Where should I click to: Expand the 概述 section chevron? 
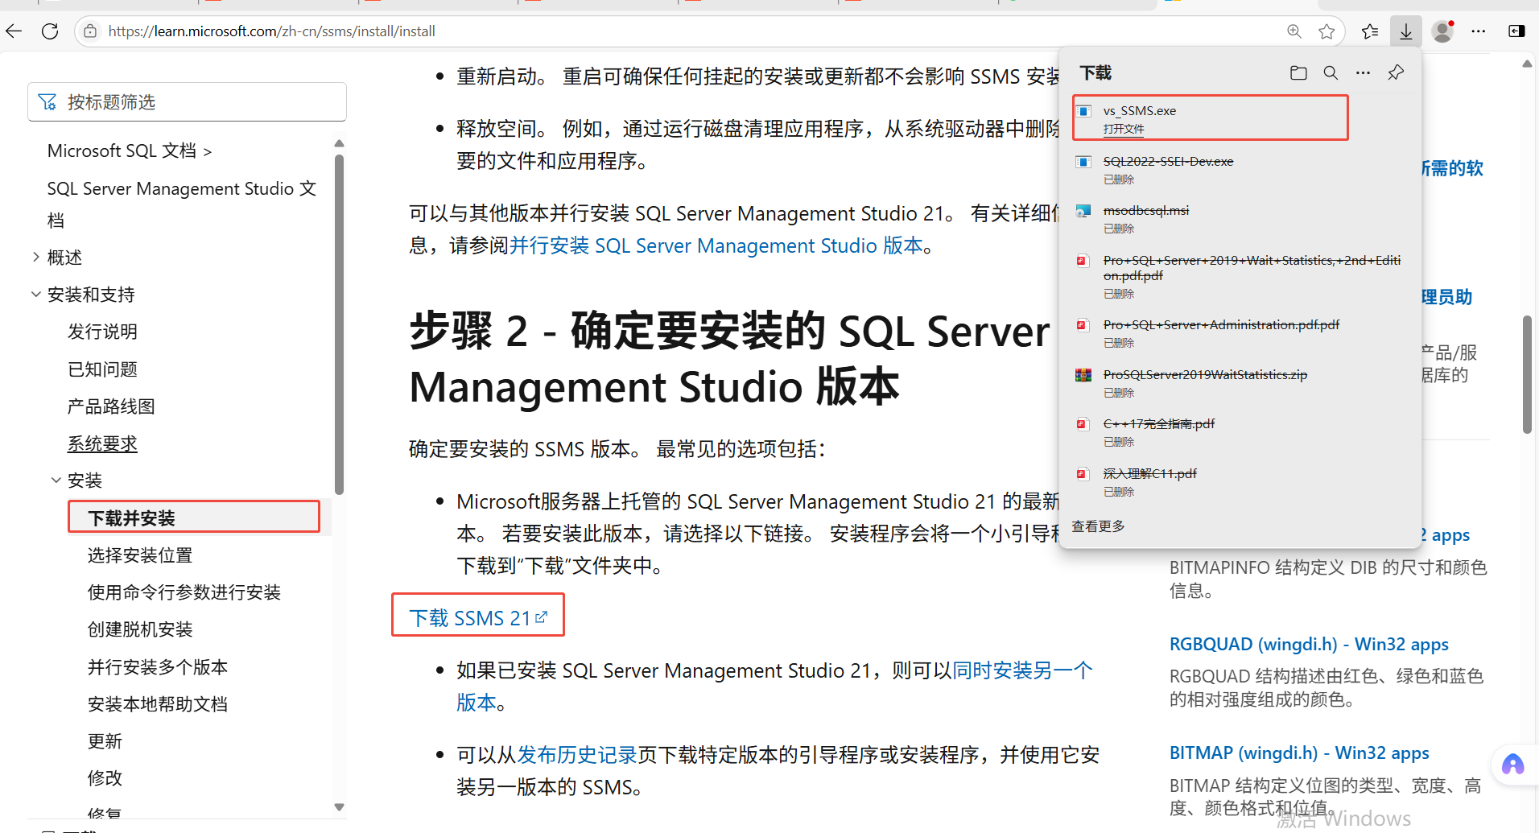[35, 257]
